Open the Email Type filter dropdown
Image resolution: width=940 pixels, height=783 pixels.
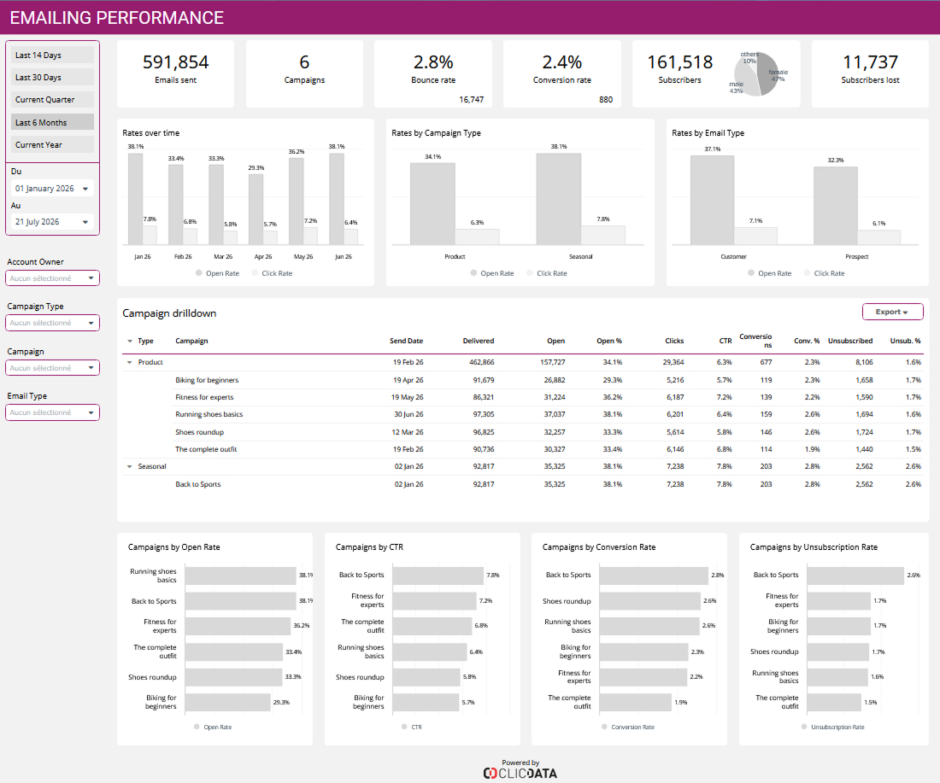point(52,412)
